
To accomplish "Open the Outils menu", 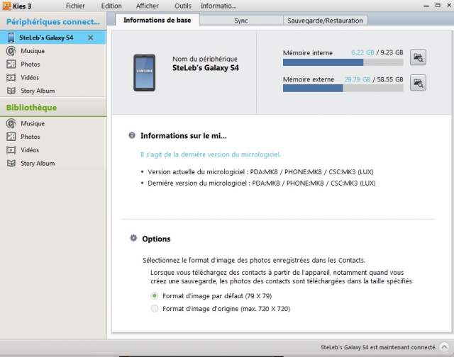I will pyautogui.click(x=182, y=6).
